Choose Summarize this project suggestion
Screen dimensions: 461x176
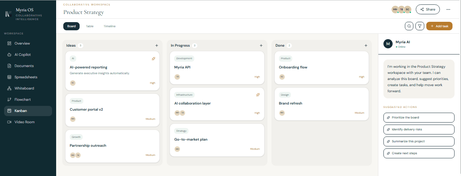coord(419,141)
